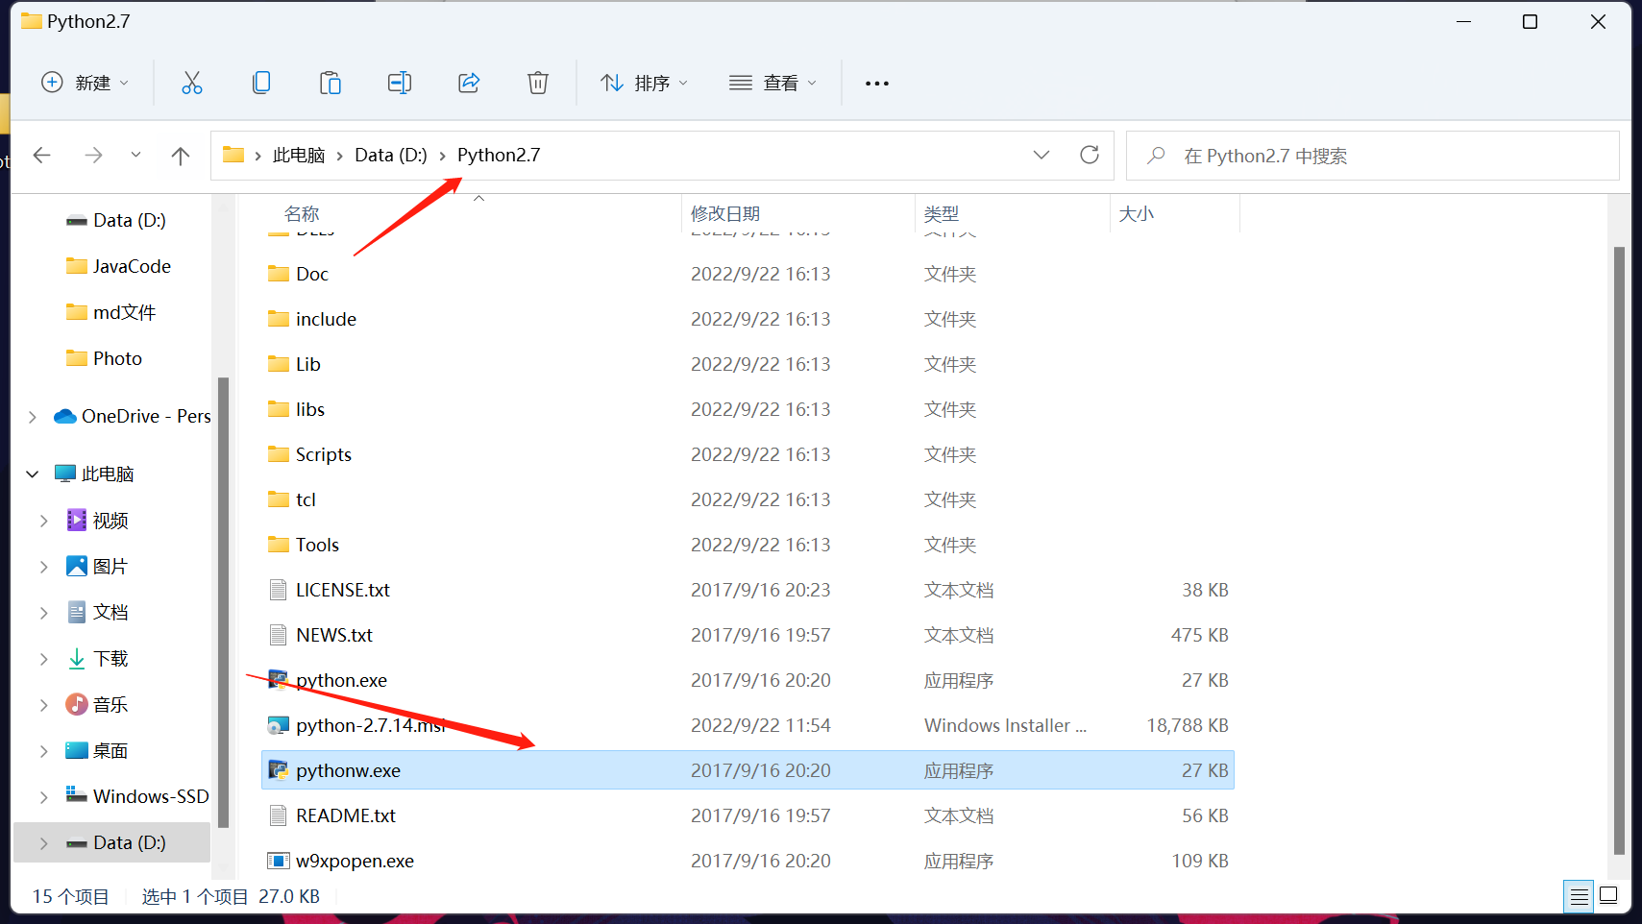The width and height of the screenshot is (1642, 924).
Task: Click the python-2.7.14.msi installer icon
Action: 278,725
